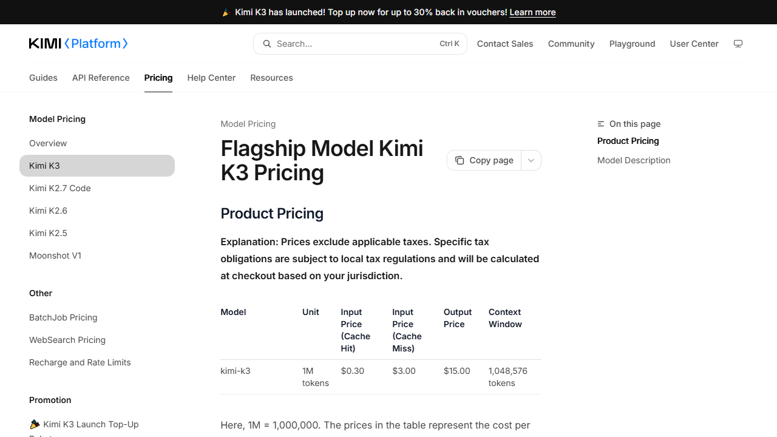Viewport: 777px width, 437px height.
Task: Click the Model Pricing breadcrumb text
Action: pyautogui.click(x=248, y=124)
